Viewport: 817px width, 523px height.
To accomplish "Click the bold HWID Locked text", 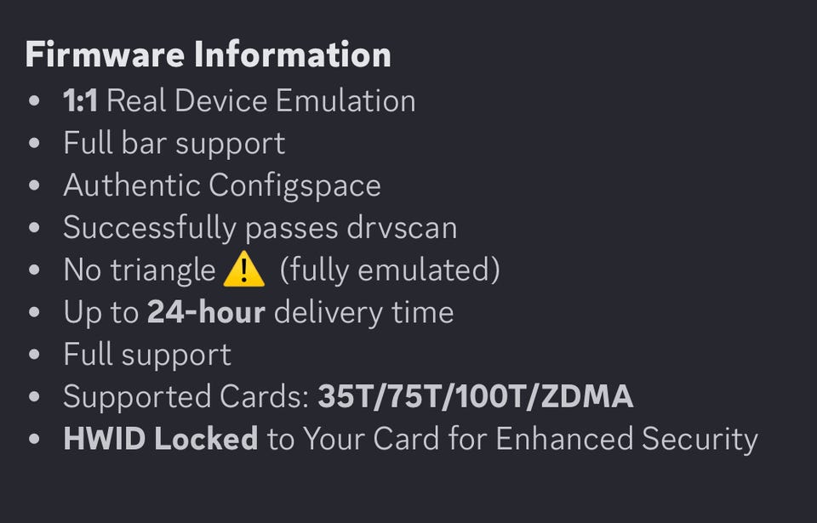I will pyautogui.click(x=161, y=439).
